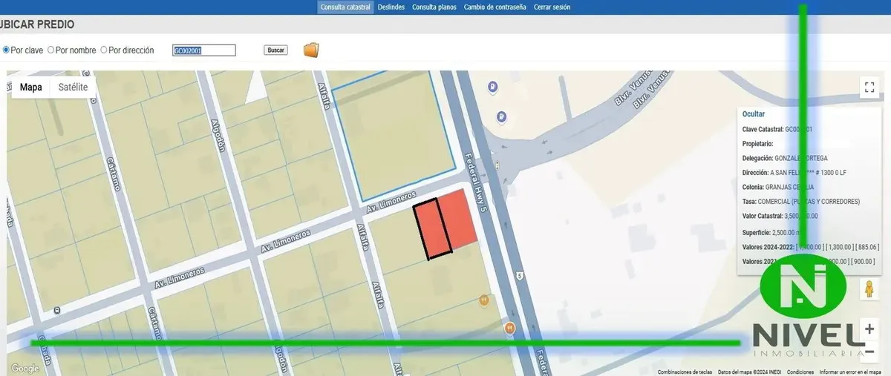Open Street View pegman icon
Screen dimensions: 891x376
(x=869, y=289)
